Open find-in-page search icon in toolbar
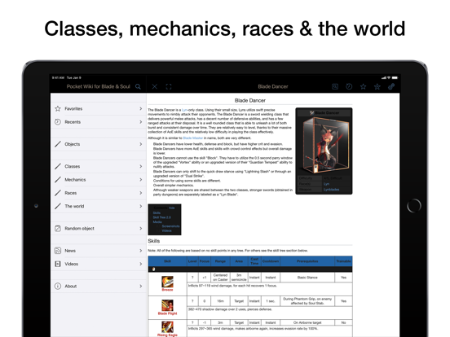Image resolution: width=450 pixels, height=337 pixels. click(335, 86)
